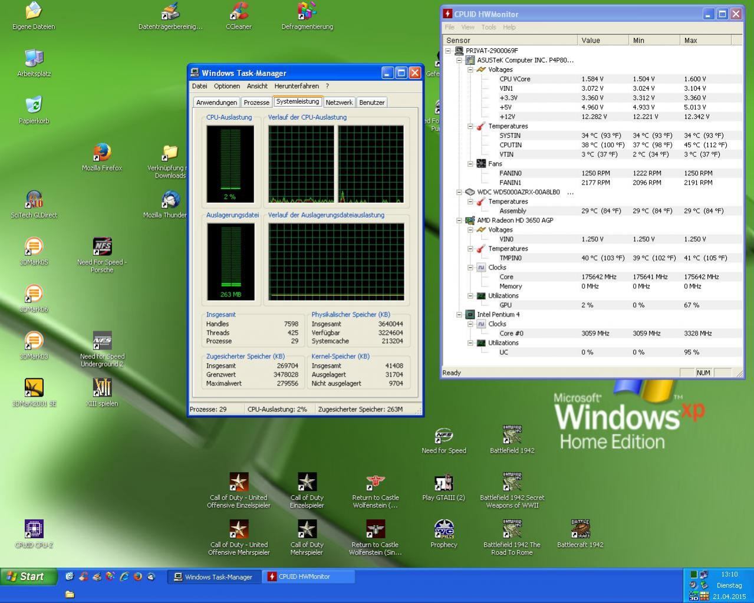Select FANIN1 fan speed row
This screenshot has width=754, height=603.
[592, 183]
